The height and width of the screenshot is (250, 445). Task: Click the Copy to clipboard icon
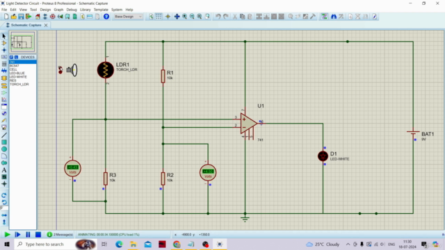pyautogui.click(x=242, y=17)
